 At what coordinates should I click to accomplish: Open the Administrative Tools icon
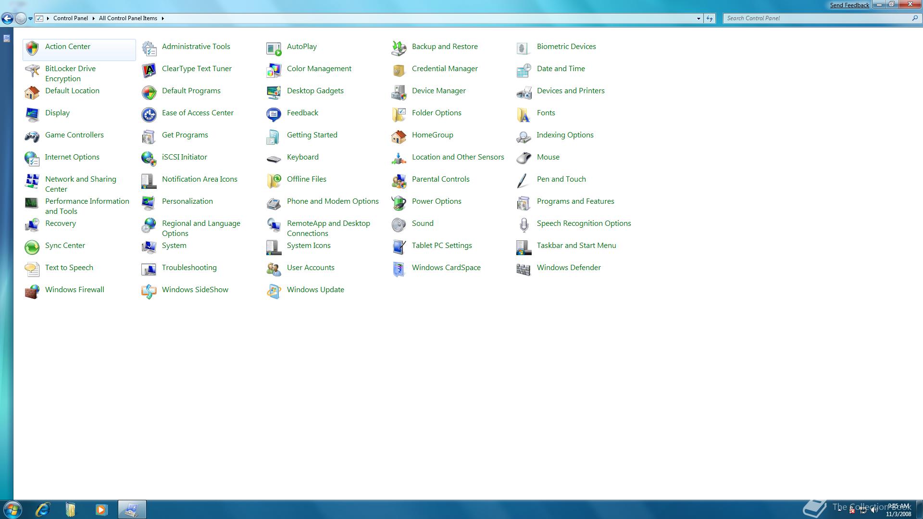point(149,48)
